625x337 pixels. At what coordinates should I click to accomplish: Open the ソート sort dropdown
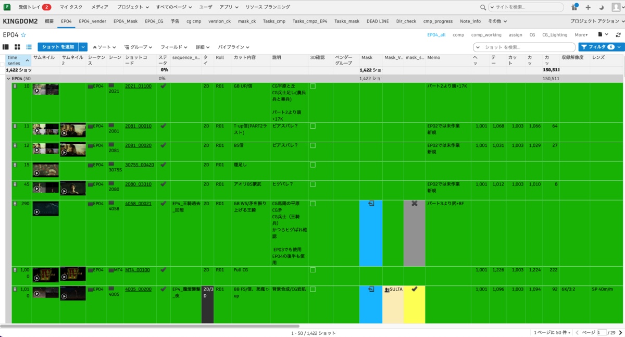tap(104, 47)
